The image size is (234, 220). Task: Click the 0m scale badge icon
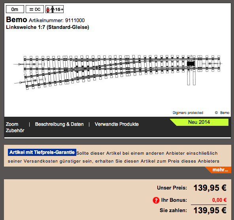(x=15, y=9)
